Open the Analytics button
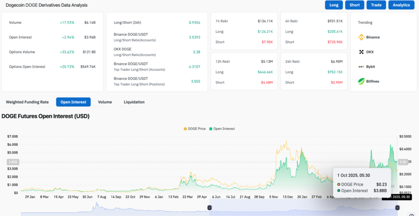The image size is (419, 216). point(401,5)
